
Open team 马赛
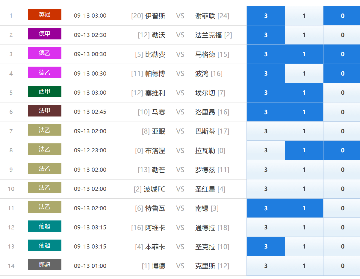coord(158,112)
